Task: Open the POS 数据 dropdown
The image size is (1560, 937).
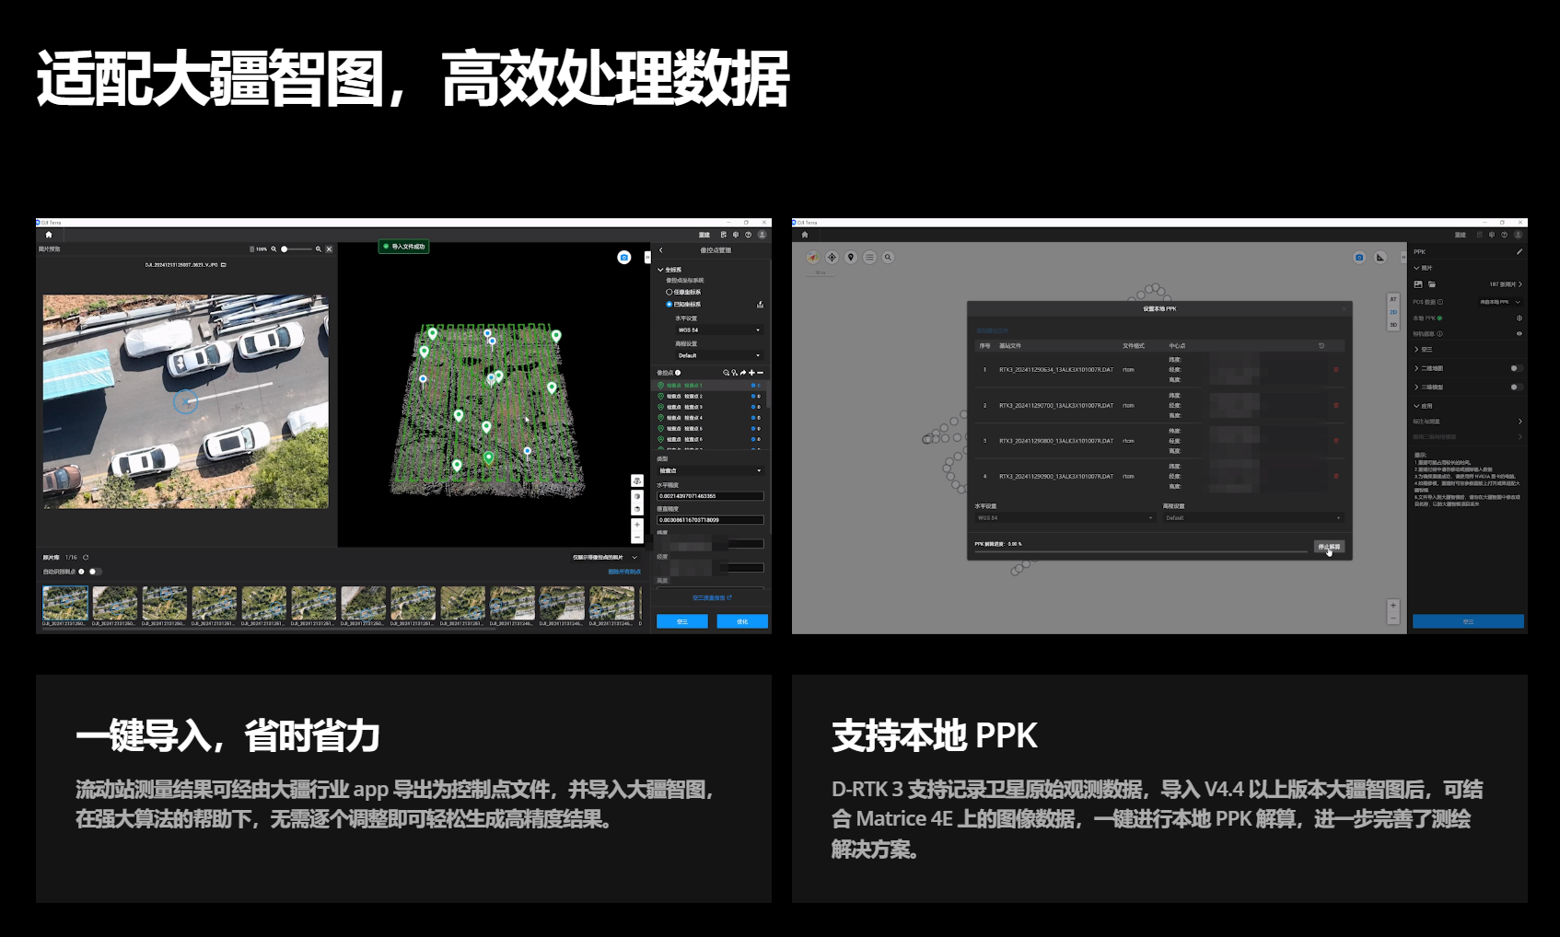Action: [1500, 302]
